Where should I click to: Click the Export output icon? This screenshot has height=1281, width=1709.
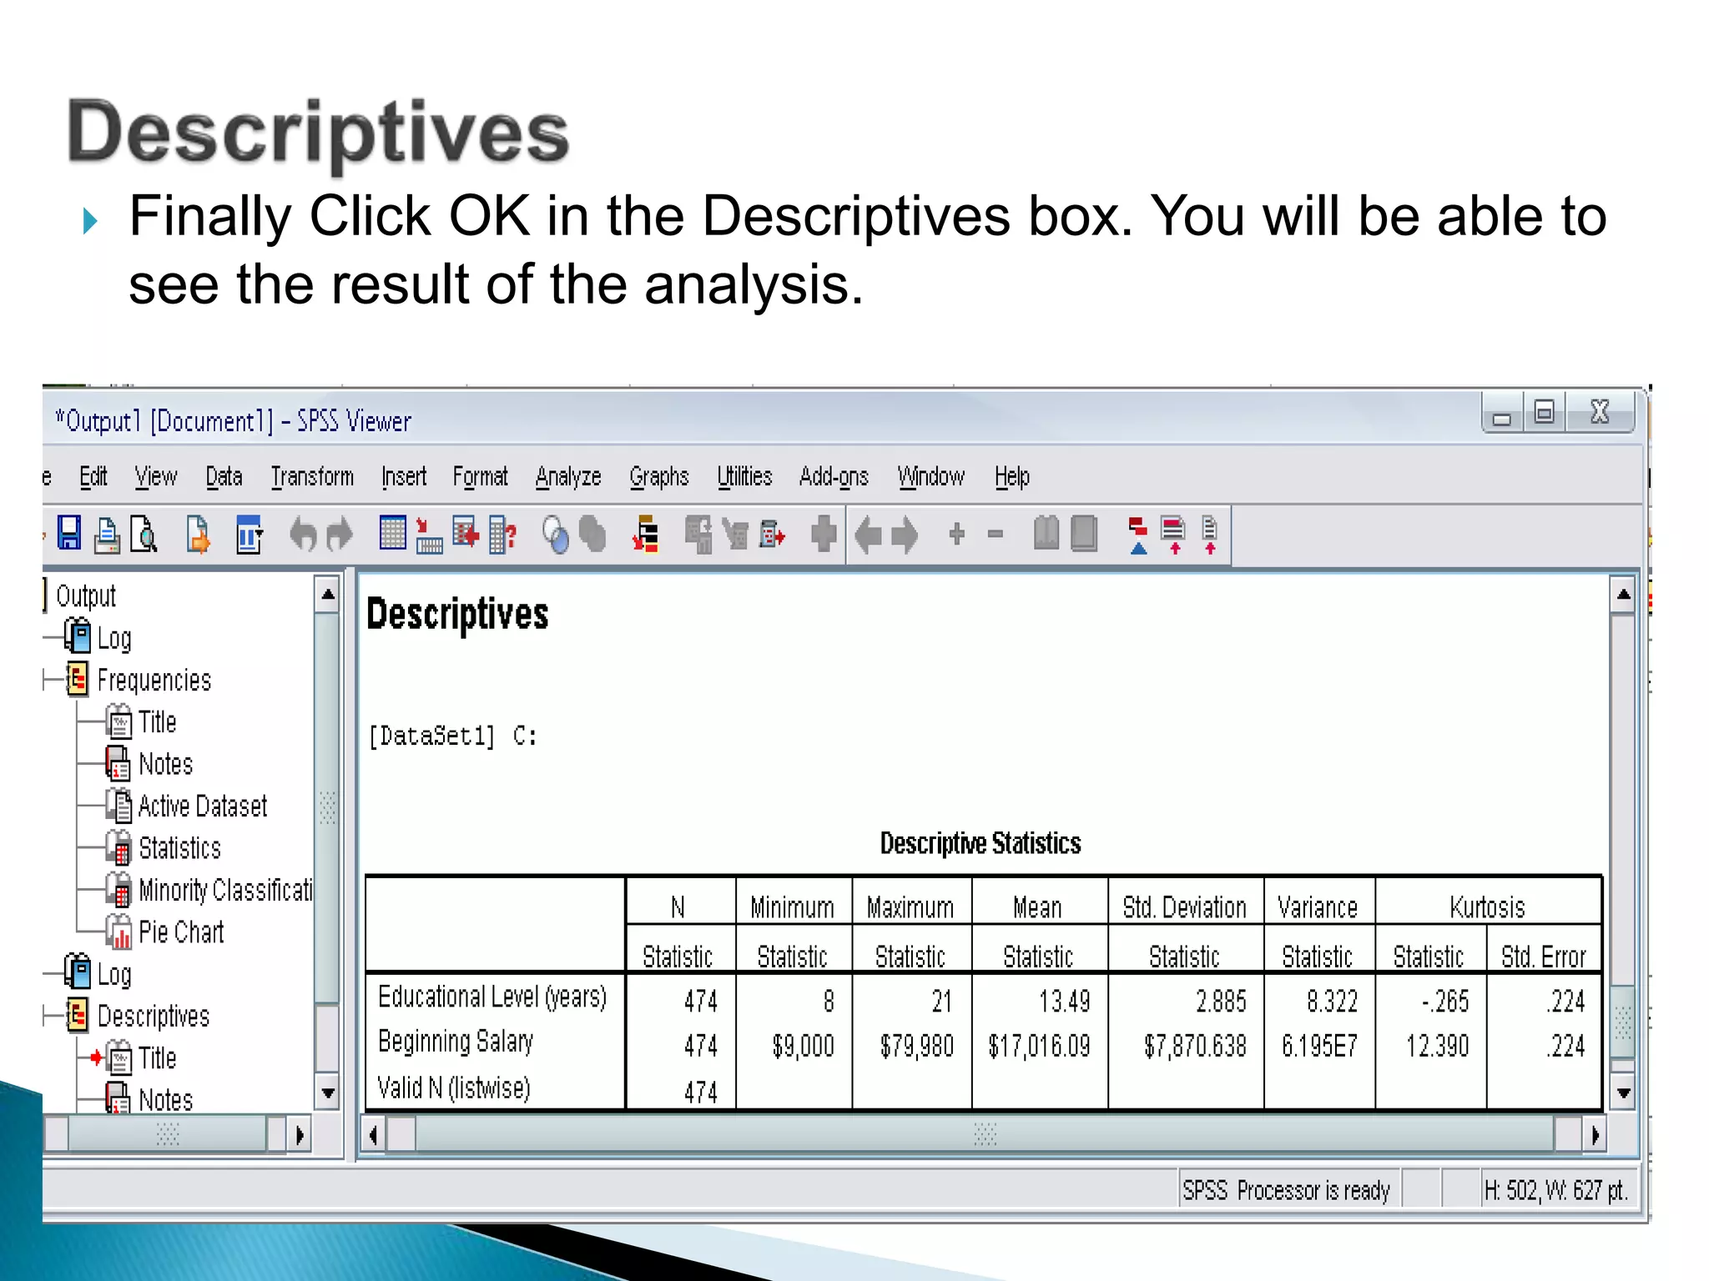point(198,535)
